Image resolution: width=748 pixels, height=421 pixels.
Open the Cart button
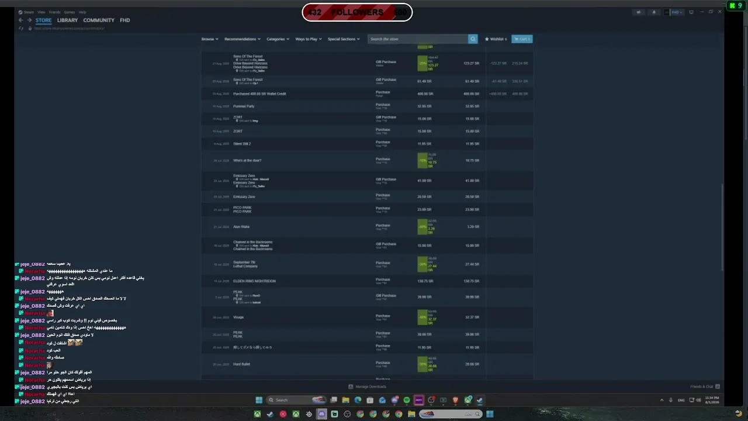point(522,39)
